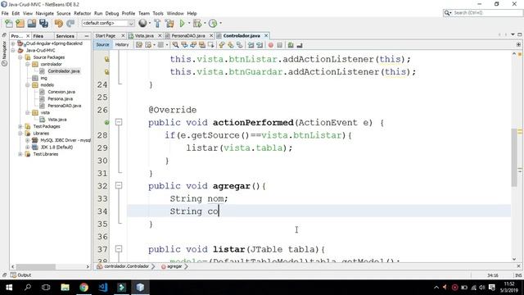The height and width of the screenshot is (295, 524).
Task: Toggle the History view button
Action: pyautogui.click(x=122, y=44)
